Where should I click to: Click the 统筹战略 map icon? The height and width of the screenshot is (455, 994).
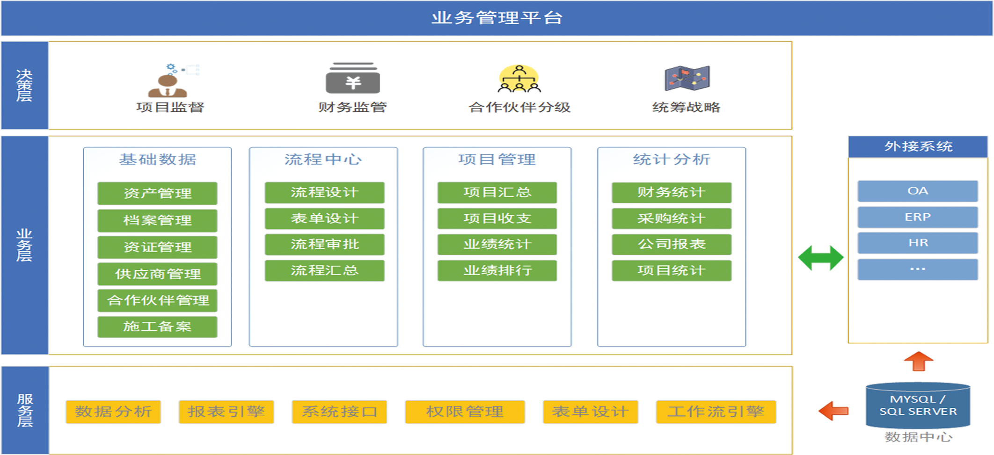point(687,78)
